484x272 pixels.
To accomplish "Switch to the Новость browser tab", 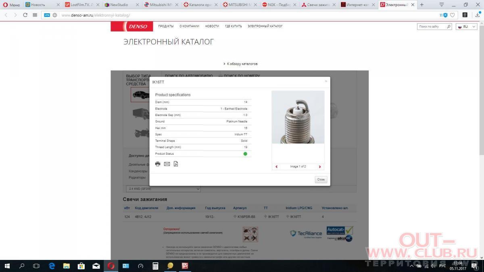I will coord(42,5).
